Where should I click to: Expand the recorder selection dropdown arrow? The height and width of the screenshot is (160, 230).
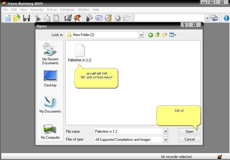coord(207,18)
